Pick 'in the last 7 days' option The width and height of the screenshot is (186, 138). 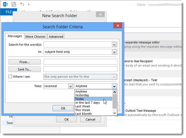[x=94, y=103]
